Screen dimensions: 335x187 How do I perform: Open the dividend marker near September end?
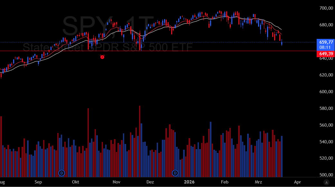click(x=61, y=173)
